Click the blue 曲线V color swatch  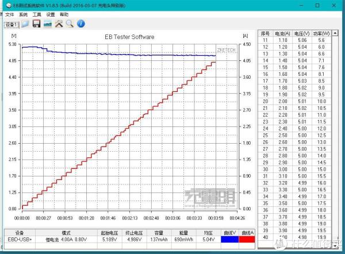point(230,238)
